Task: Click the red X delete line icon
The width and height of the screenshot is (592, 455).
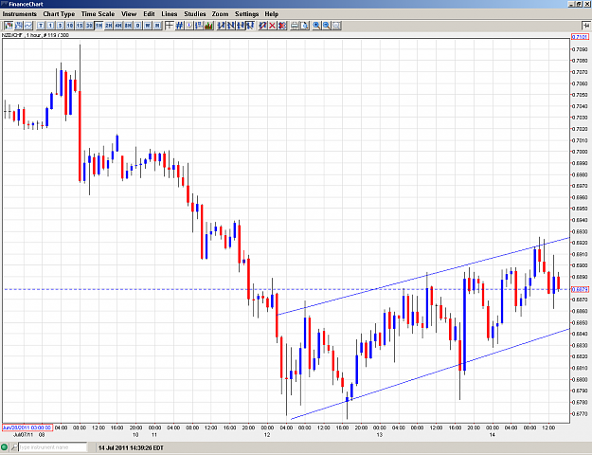Action: tap(272, 26)
